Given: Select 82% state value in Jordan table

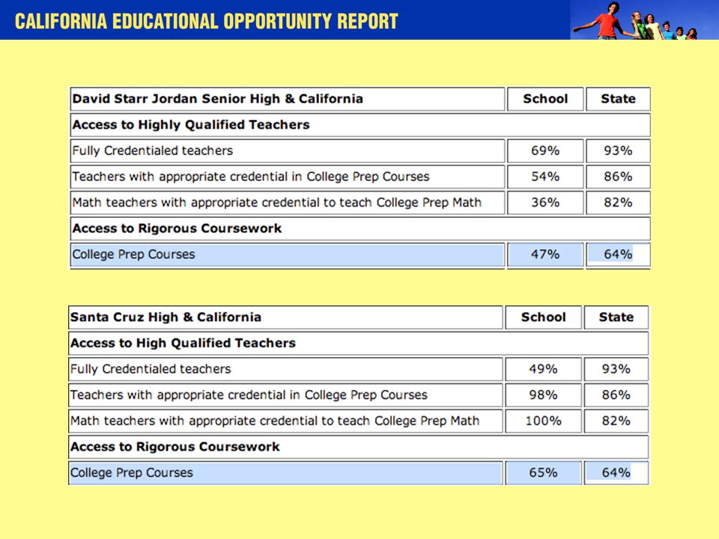Looking at the screenshot, I should coord(618,203).
